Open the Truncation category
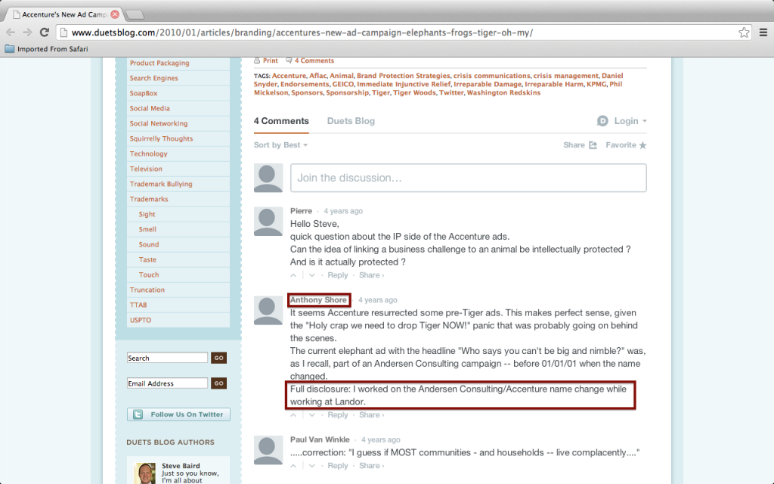The image size is (774, 484). (x=147, y=290)
